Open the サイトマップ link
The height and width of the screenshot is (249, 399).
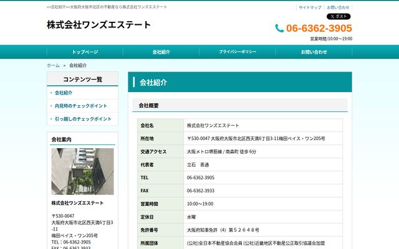click(x=310, y=7)
